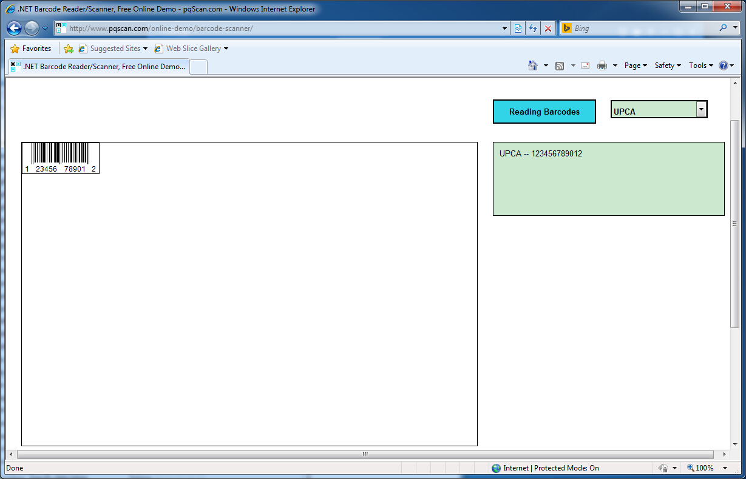
Task: Click the horizontal scrollbar thumb
Action: [365, 454]
